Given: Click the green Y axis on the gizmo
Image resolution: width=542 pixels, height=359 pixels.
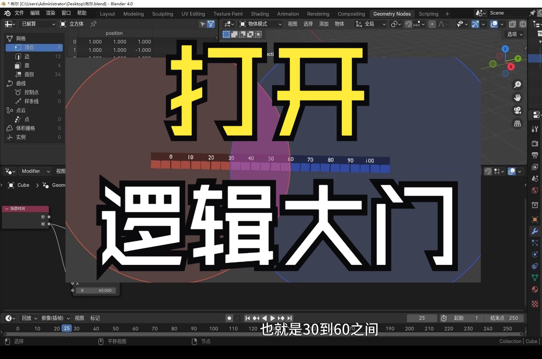Looking at the screenshot, I should tap(518, 59).
